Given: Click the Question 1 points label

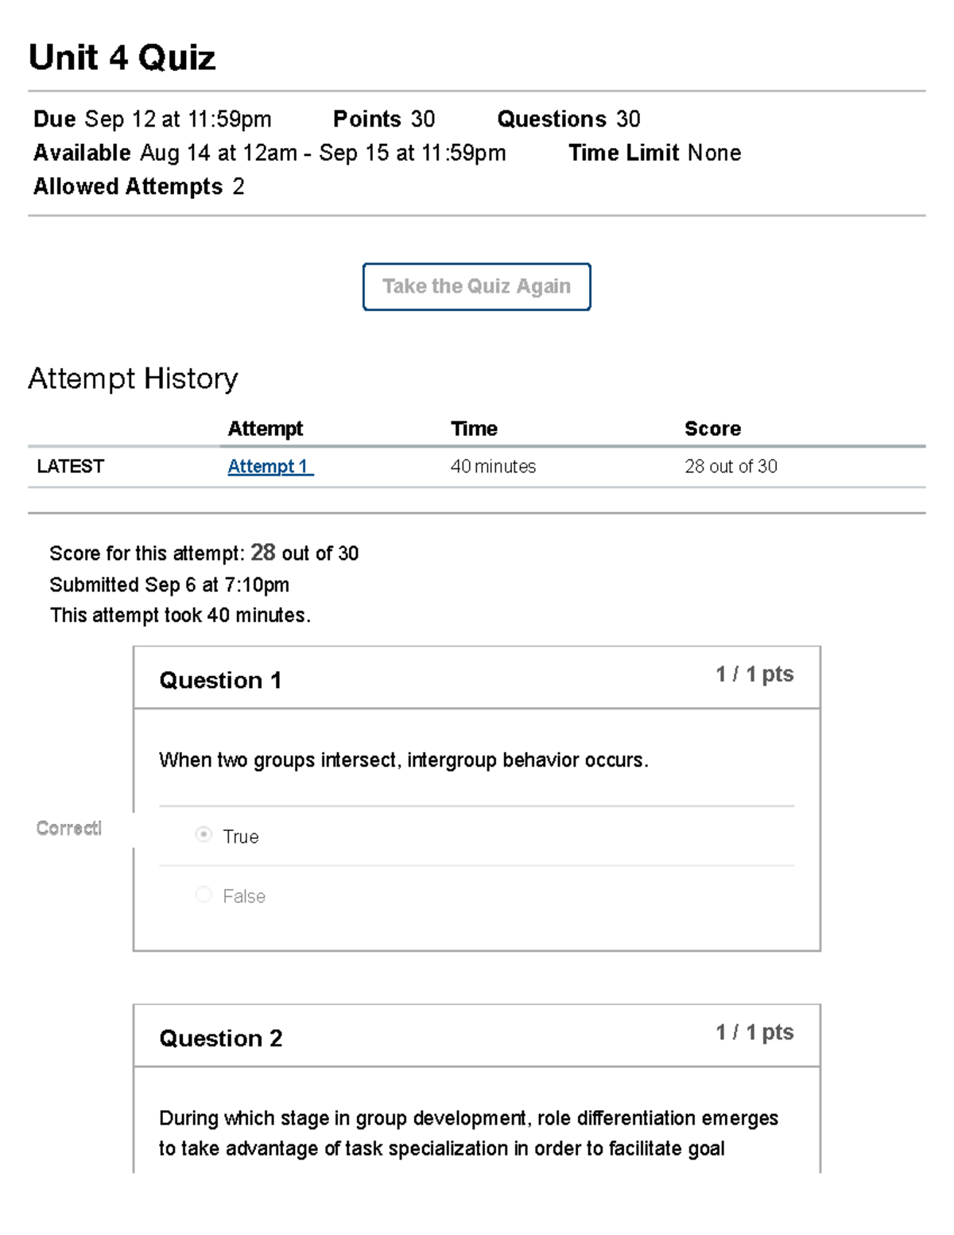Looking at the screenshot, I should (x=754, y=674).
